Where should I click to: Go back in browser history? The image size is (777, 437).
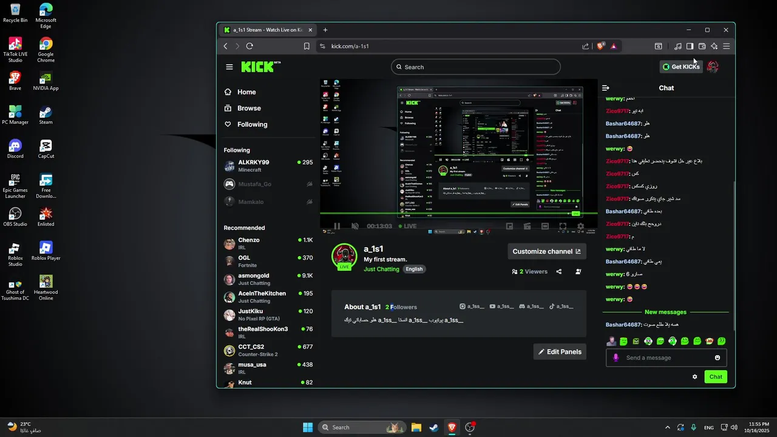click(x=226, y=46)
